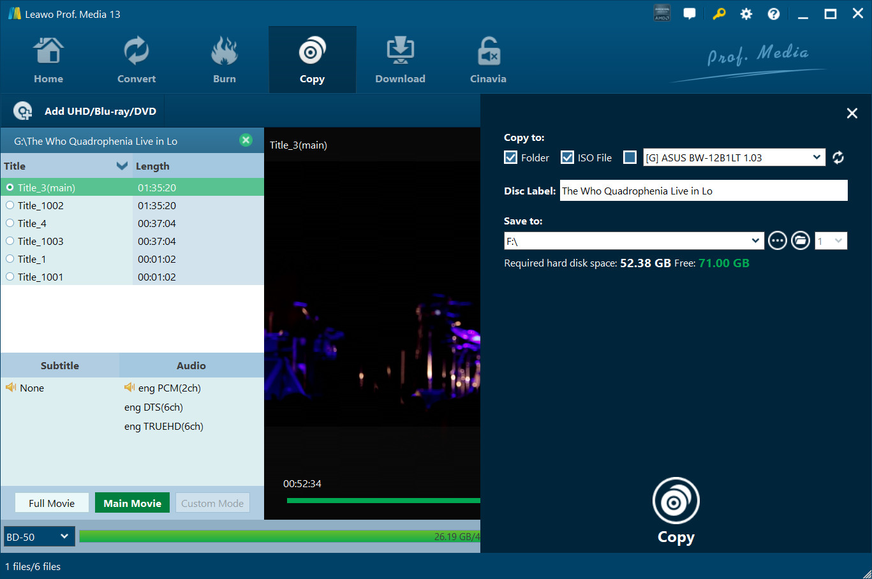Select the Title_4 radio button
Image resolution: width=872 pixels, height=579 pixels.
tap(10, 223)
